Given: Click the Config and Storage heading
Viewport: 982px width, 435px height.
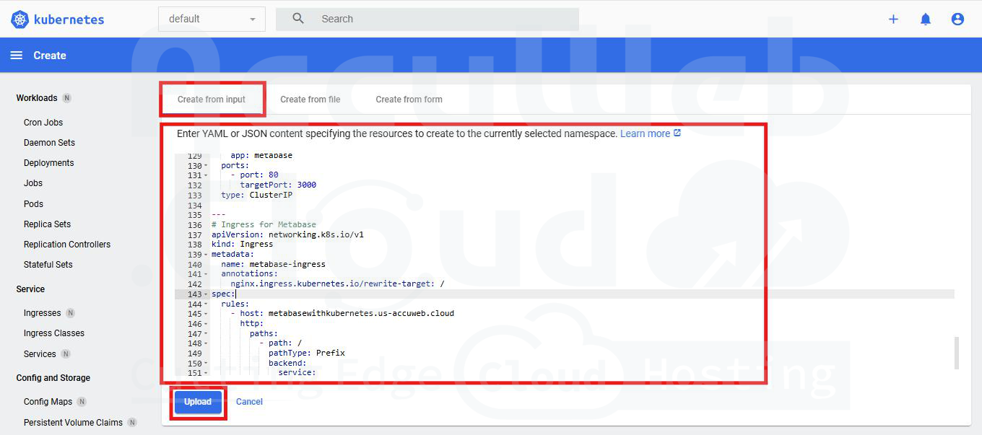Looking at the screenshot, I should point(53,378).
